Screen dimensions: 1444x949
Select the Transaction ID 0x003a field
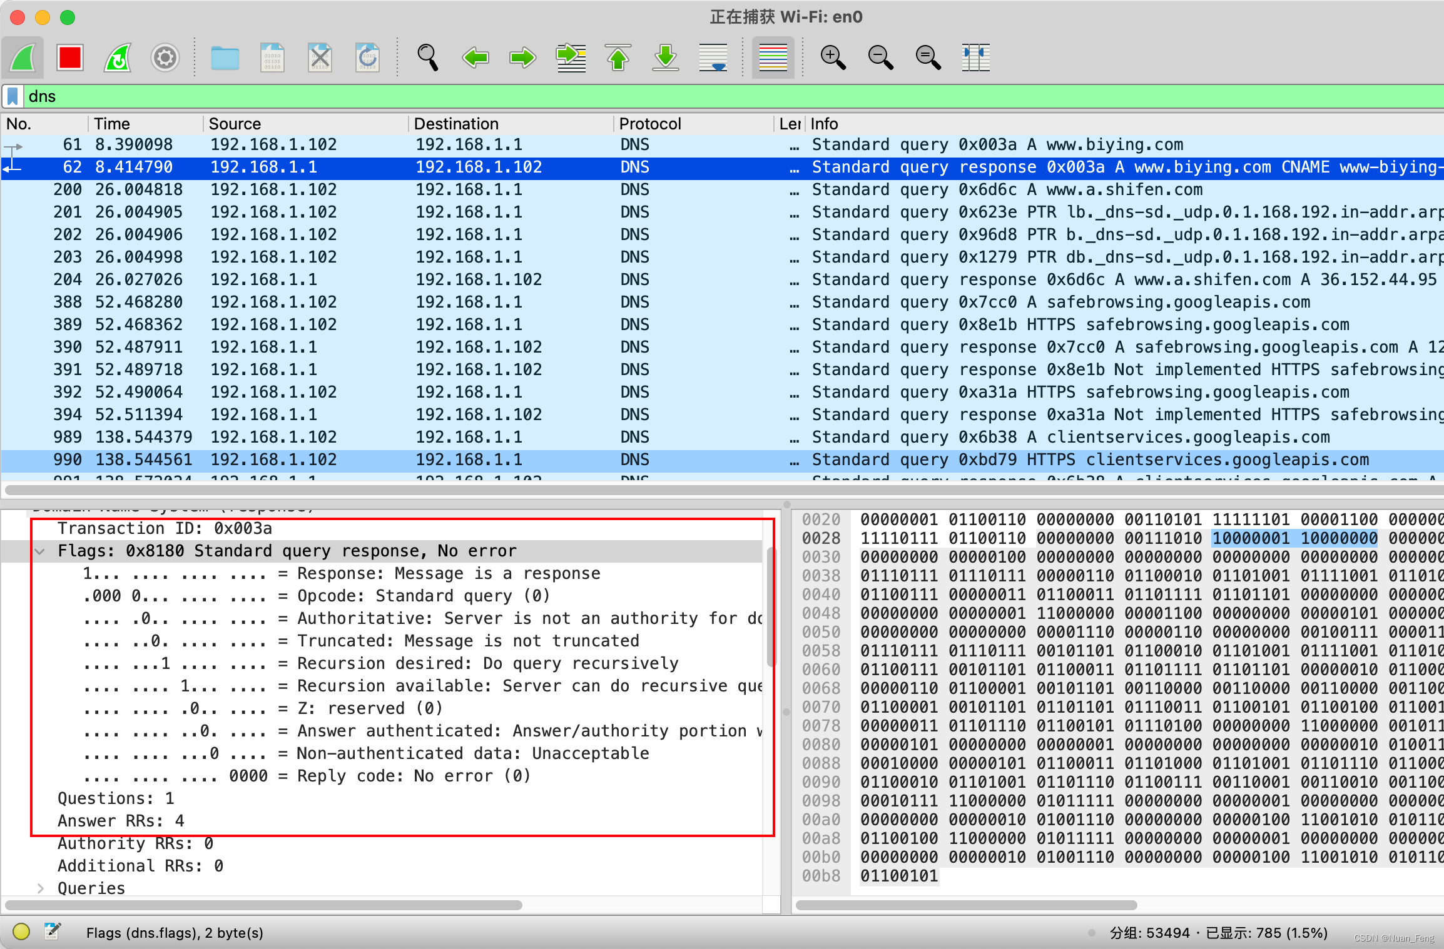pyautogui.click(x=165, y=529)
